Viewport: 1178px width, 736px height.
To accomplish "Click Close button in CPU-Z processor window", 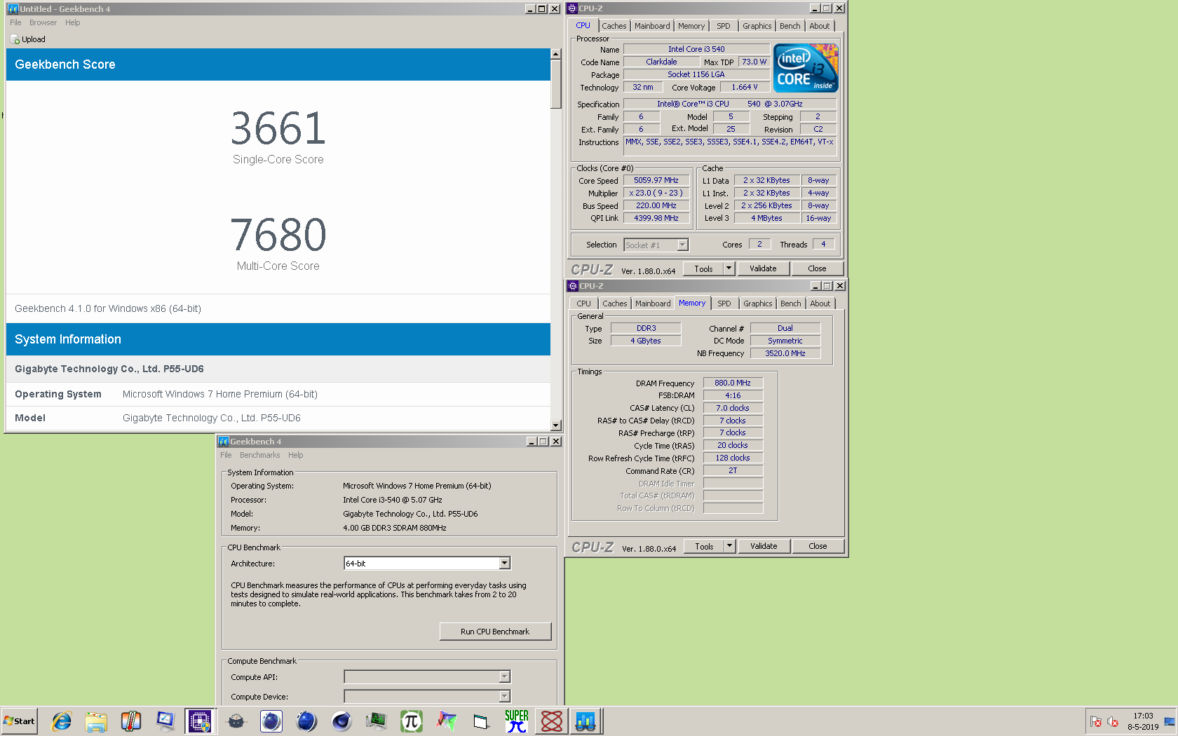I will coord(817,268).
